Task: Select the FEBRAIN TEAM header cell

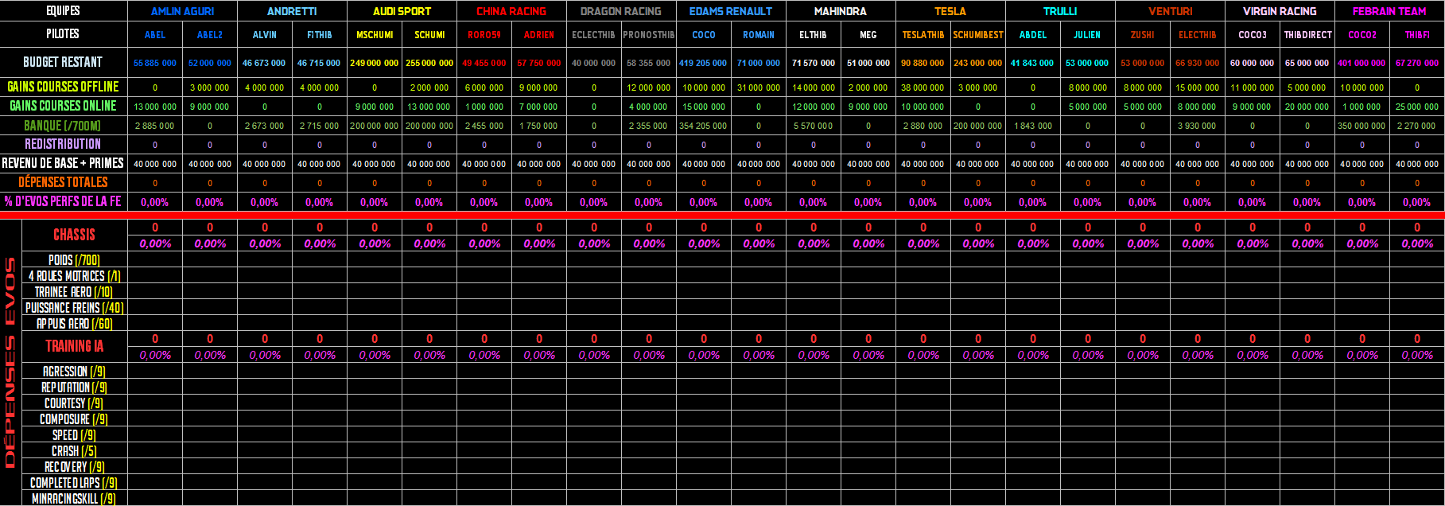Action: (1389, 11)
